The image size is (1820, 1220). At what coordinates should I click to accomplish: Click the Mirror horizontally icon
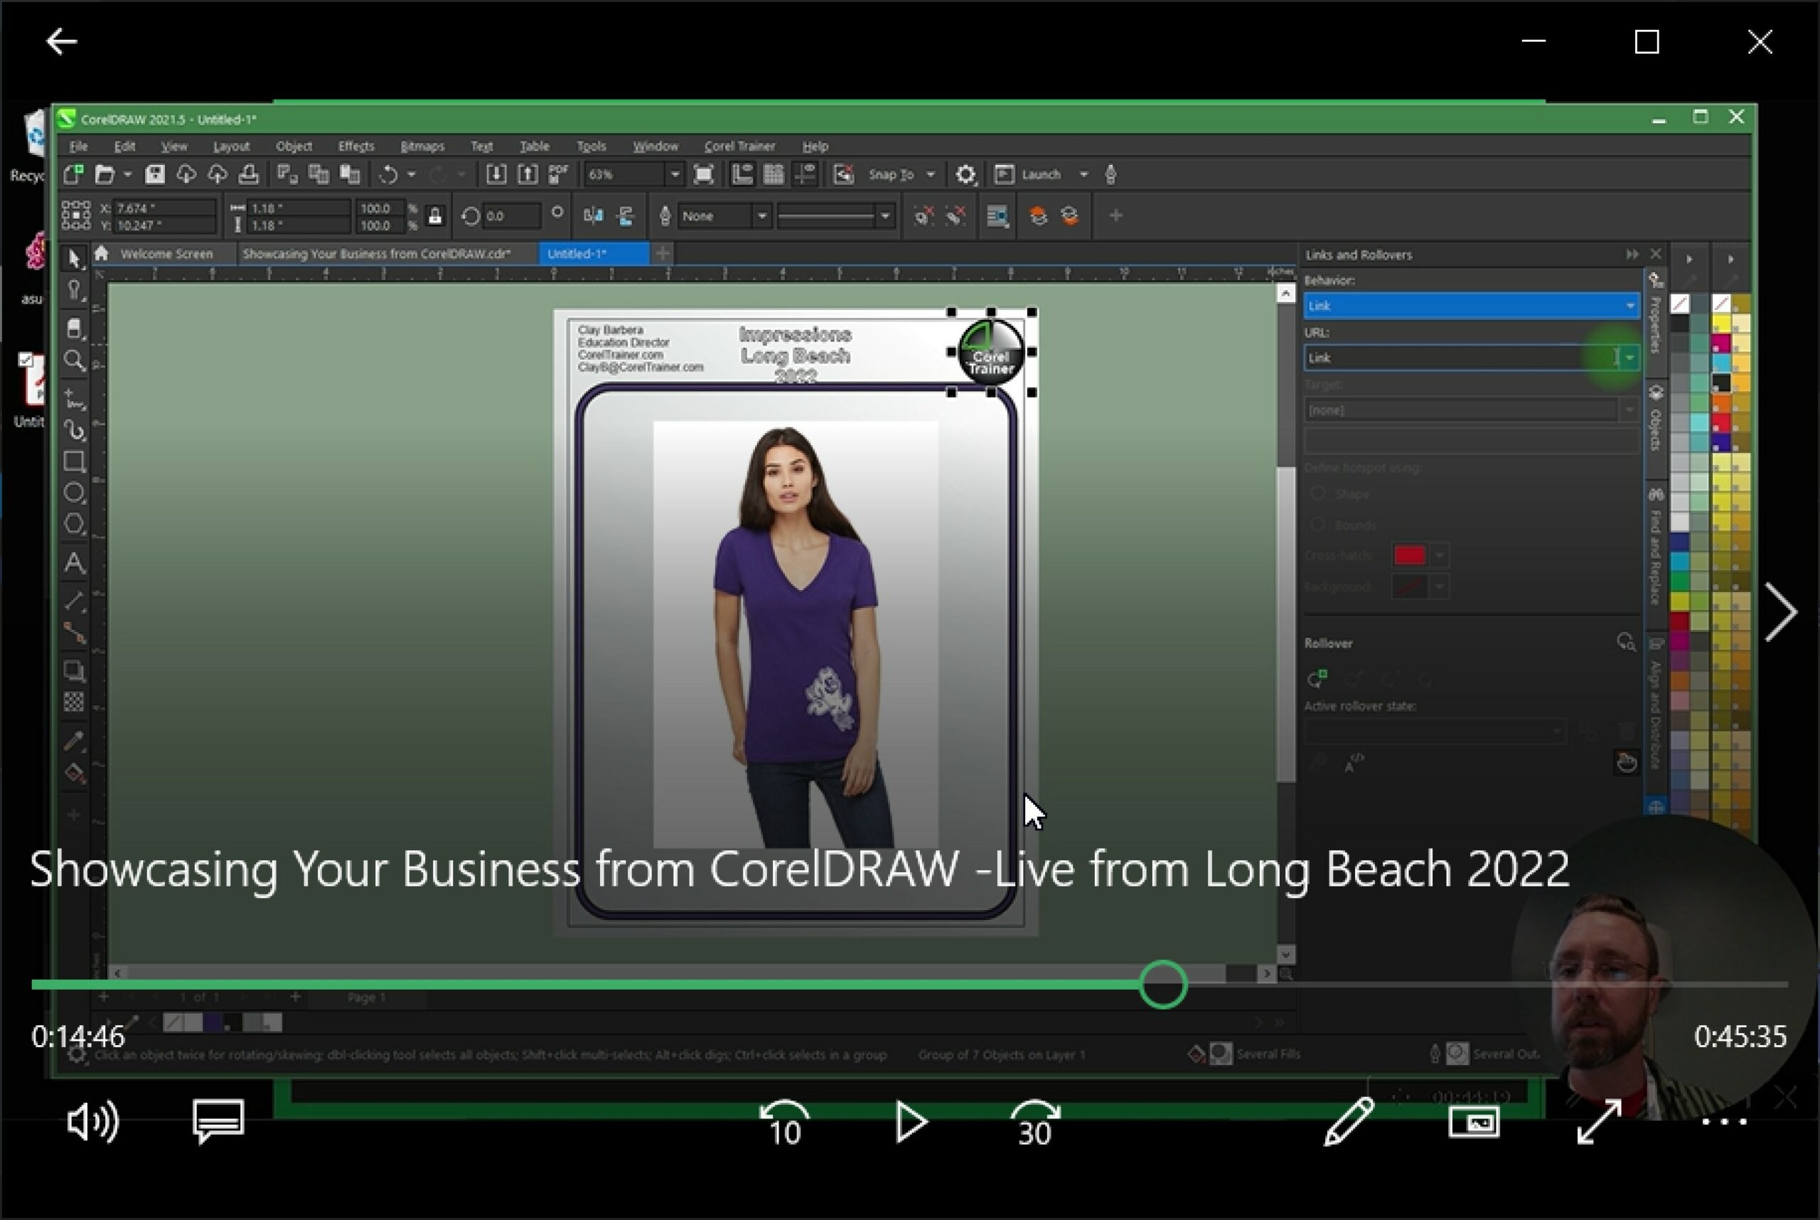click(x=593, y=215)
